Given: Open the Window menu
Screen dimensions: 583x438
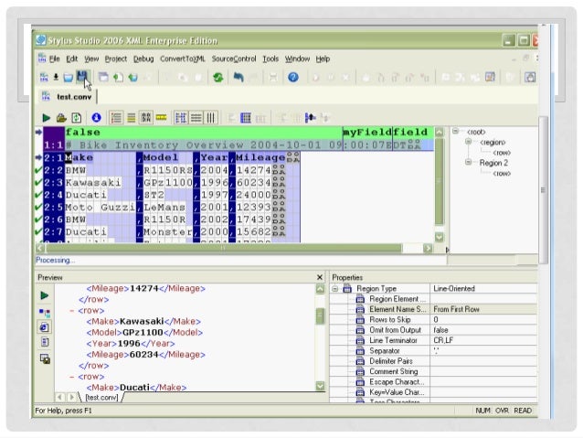Looking at the screenshot, I should [297, 59].
